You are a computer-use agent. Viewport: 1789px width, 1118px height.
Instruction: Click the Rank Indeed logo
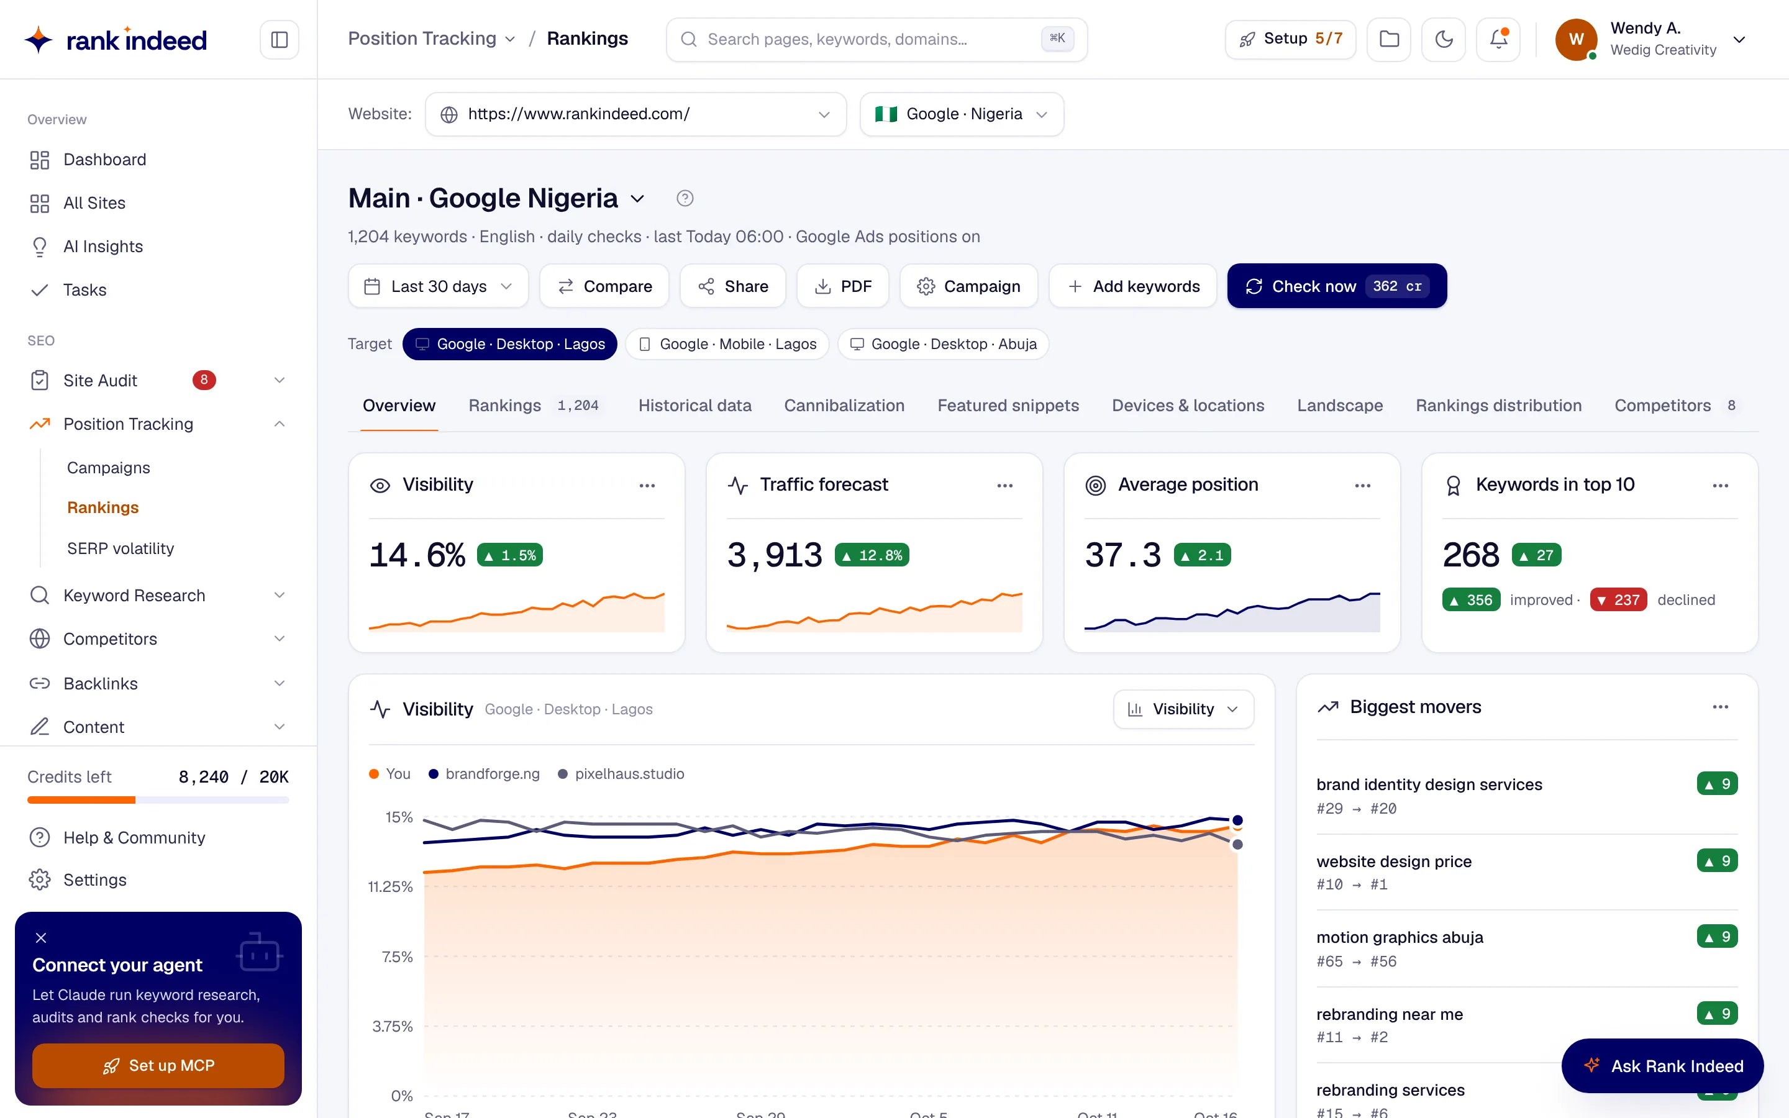click(x=114, y=39)
